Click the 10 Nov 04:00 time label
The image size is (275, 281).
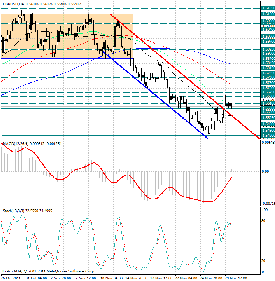[x=112, y=278]
